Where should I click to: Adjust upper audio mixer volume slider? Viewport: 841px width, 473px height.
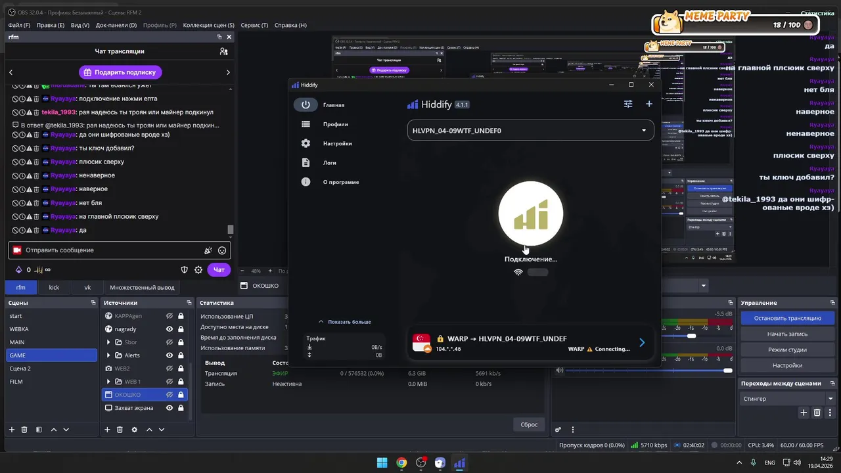[x=691, y=336]
